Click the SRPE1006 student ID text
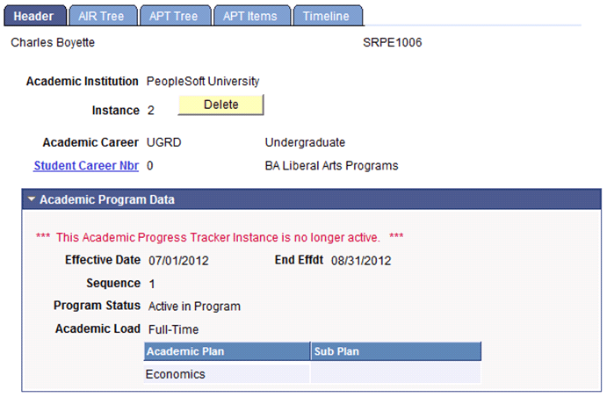Viewport: 607px width, 397px height. (x=392, y=42)
